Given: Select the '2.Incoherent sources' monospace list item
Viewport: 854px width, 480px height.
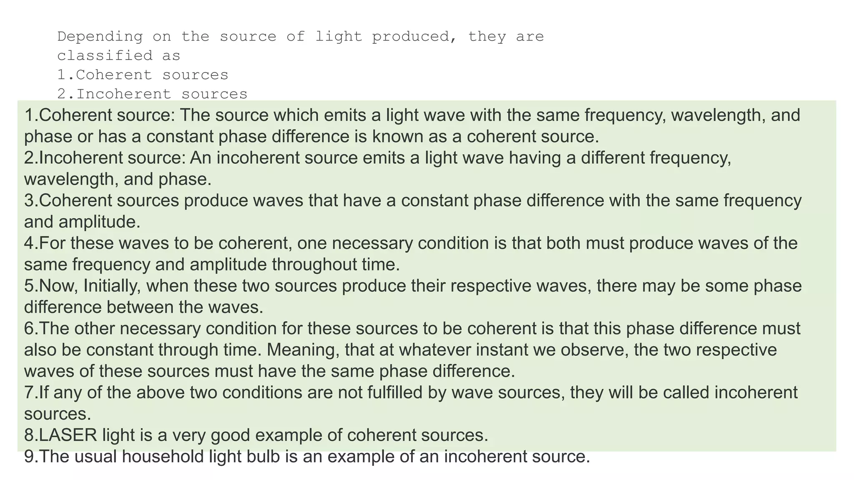Looking at the screenshot, I should 153,94.
